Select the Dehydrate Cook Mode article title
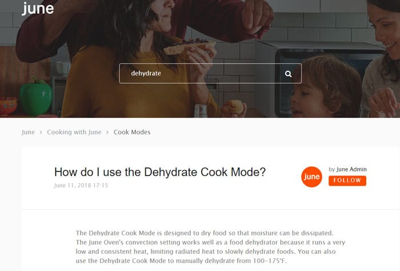The width and height of the screenshot is (400, 271). click(160, 172)
